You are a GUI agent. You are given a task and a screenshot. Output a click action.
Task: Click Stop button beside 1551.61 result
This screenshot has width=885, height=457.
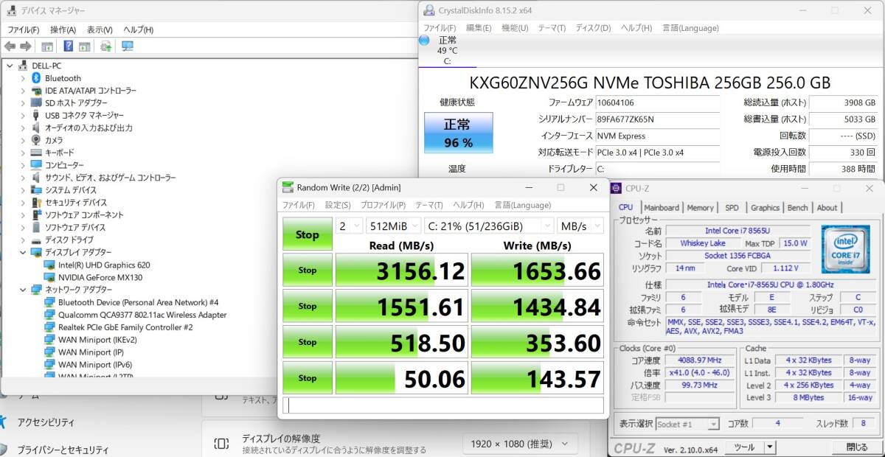pos(308,306)
